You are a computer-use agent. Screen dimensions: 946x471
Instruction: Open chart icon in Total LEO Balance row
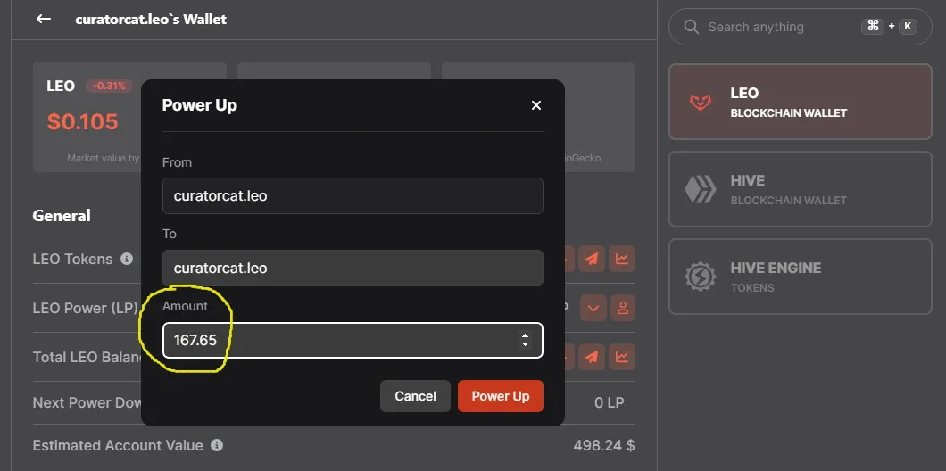(622, 357)
